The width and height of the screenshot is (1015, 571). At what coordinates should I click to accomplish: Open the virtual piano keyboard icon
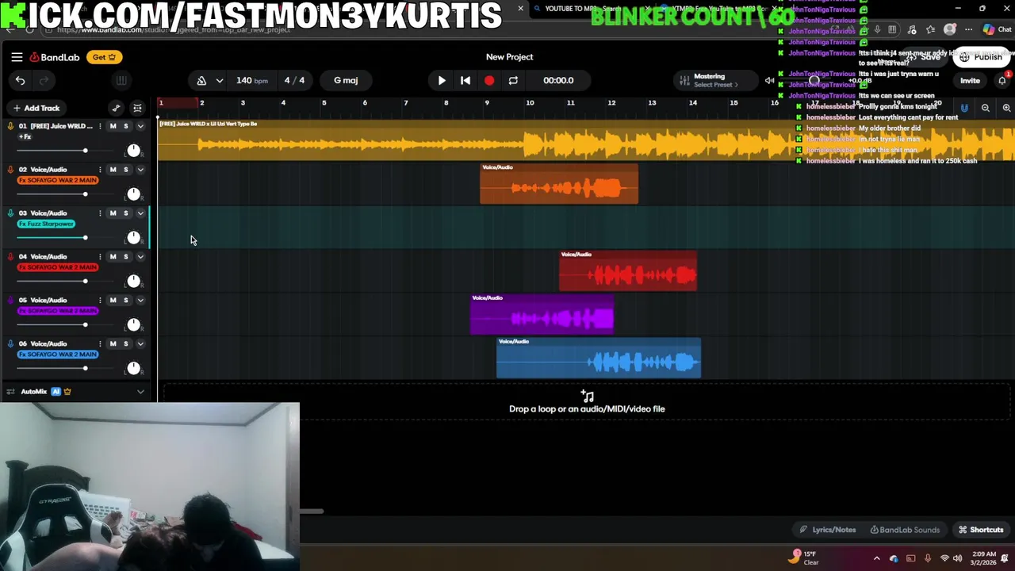pos(121,80)
